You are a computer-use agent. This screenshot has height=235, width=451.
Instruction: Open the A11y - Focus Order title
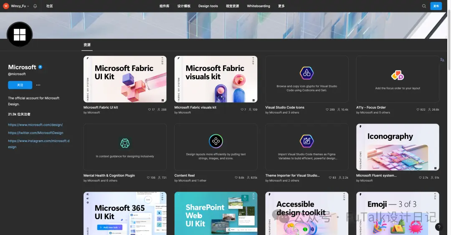tap(371, 107)
